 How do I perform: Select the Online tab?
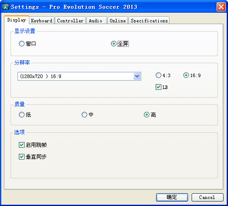(x=118, y=21)
